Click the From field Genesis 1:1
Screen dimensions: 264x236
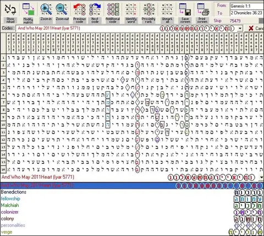coord(247,6)
